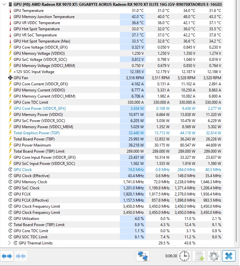Image resolution: width=240 pixels, height=266 pixels.
Task: Start logging with the sheet plus icon
Action: 199,256
